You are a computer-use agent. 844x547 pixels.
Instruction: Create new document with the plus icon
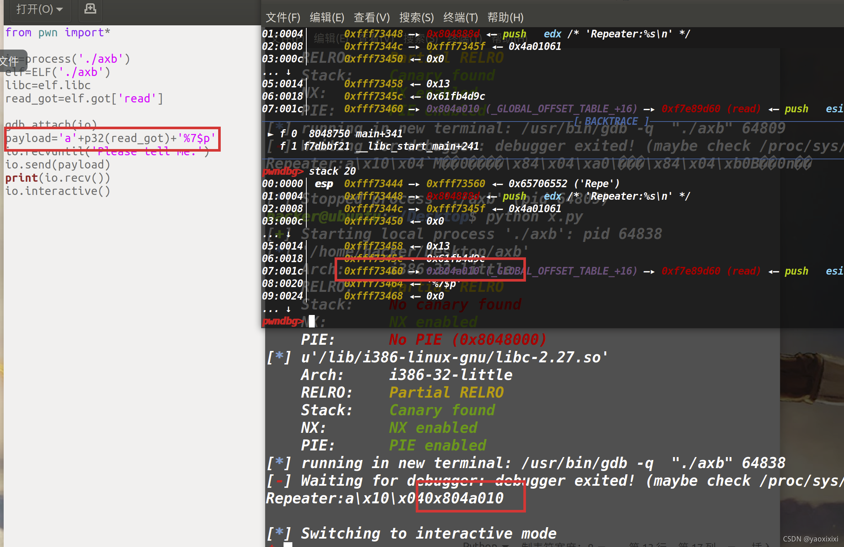[90, 8]
